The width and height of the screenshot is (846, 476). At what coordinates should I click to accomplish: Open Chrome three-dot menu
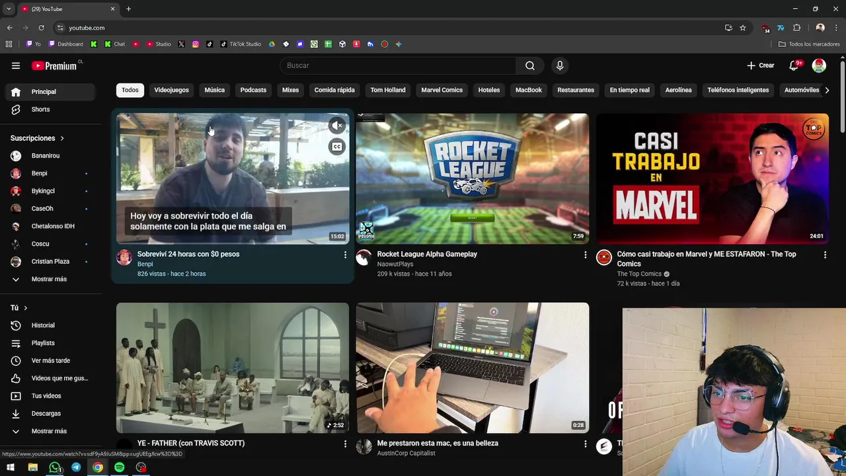(x=837, y=28)
